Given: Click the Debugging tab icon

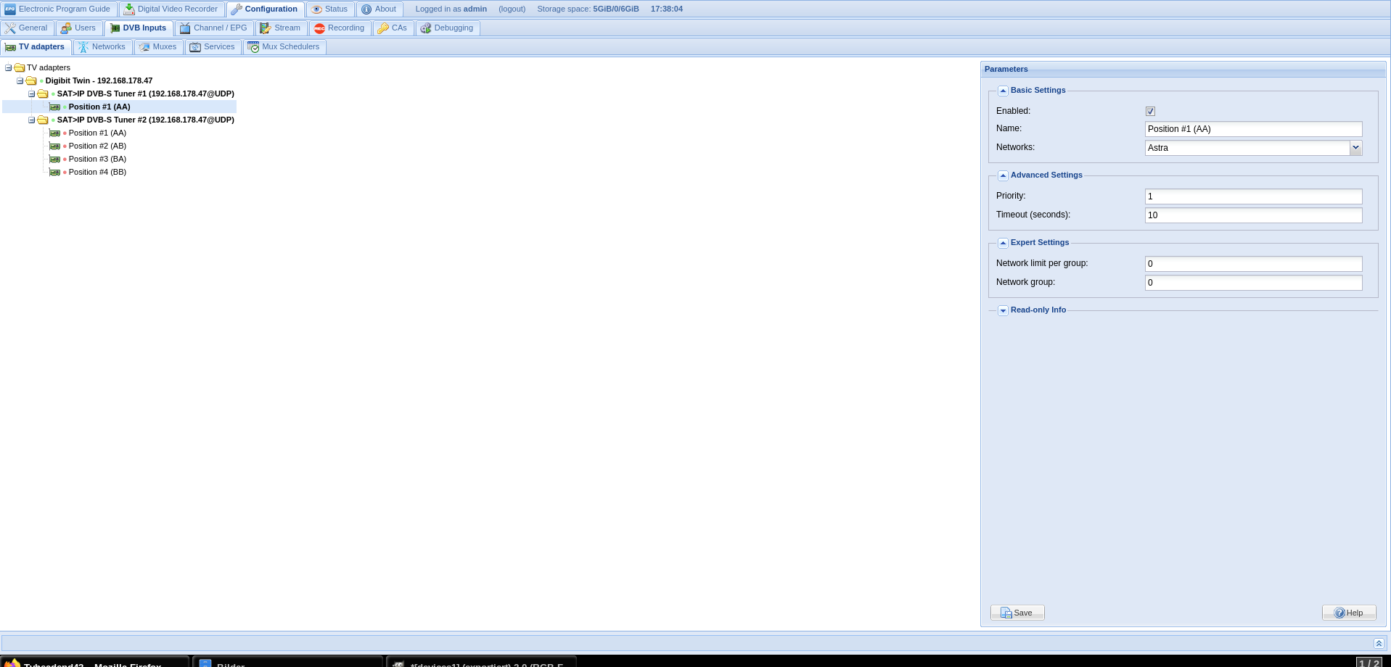Looking at the screenshot, I should (x=426, y=28).
